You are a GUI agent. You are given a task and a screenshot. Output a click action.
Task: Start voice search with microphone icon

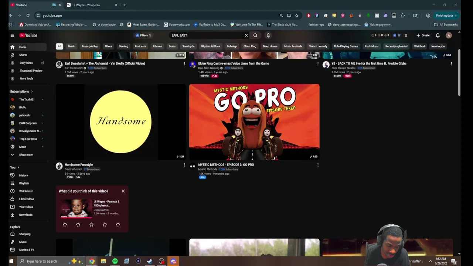pyautogui.click(x=268, y=35)
